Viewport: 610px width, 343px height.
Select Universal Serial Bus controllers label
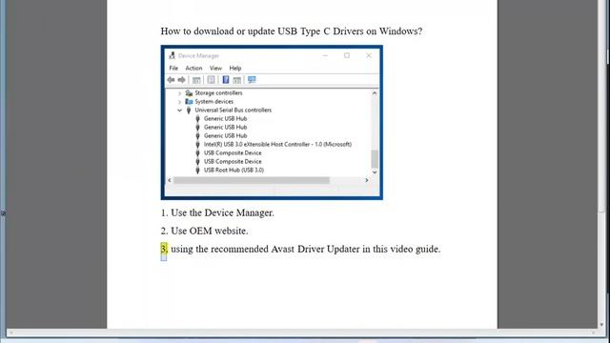[x=233, y=111]
